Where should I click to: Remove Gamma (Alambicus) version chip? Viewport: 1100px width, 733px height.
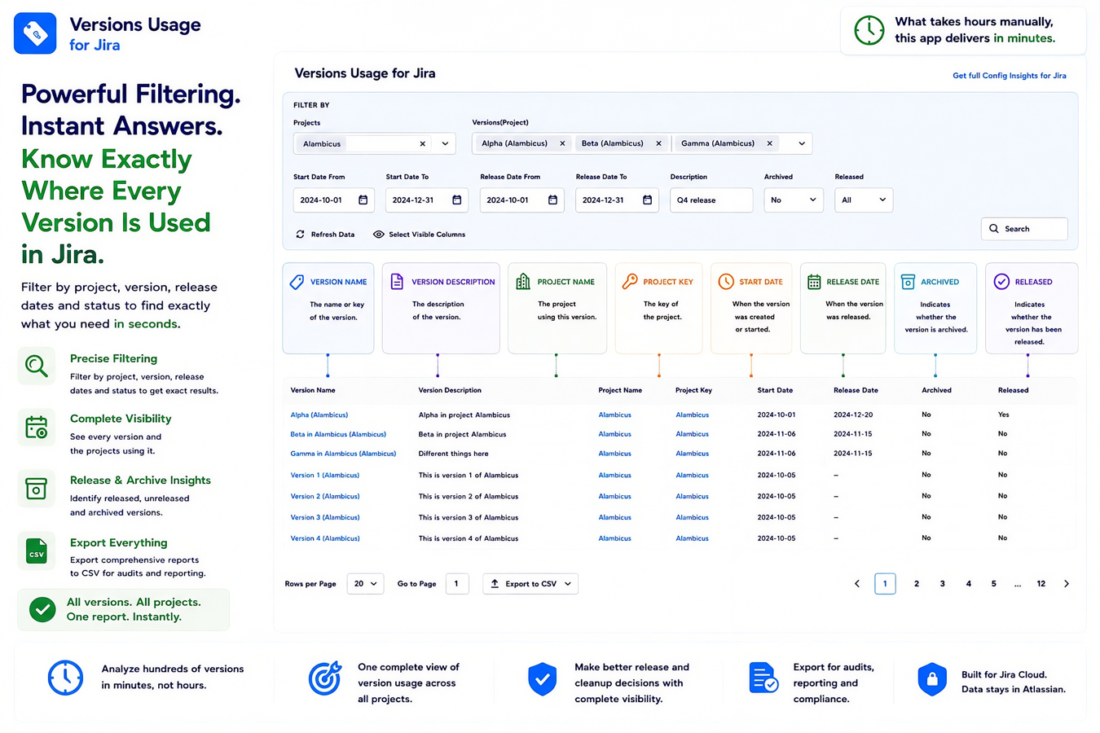[x=769, y=144]
